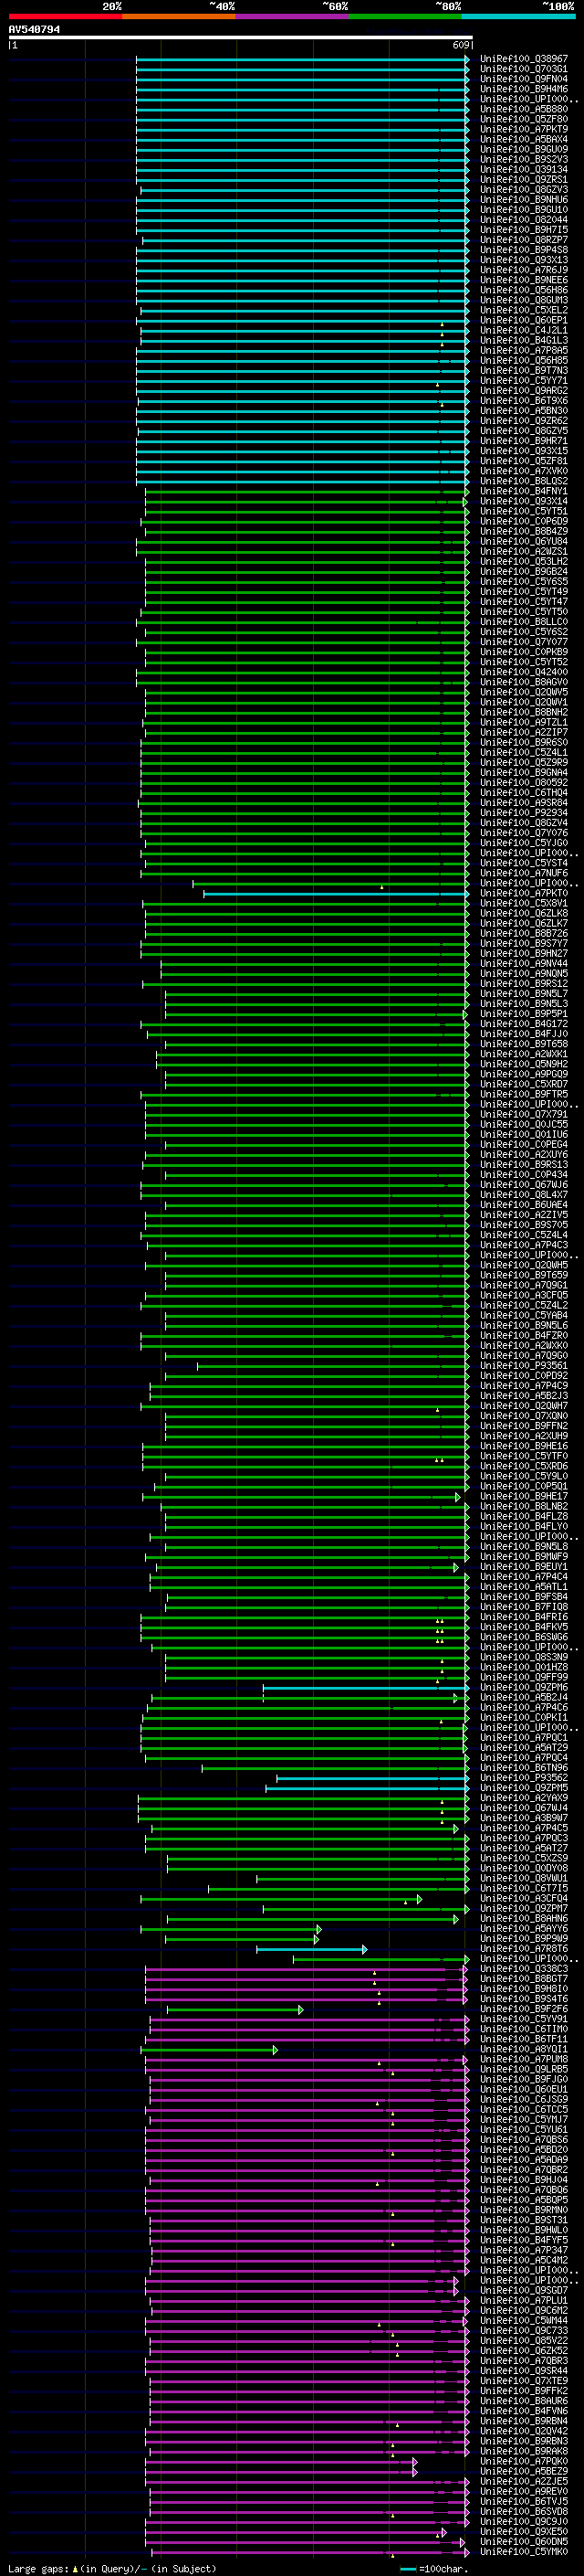Open hit UniRef100_Q38967
Screen dimensions: 584x2576
[524, 59]
